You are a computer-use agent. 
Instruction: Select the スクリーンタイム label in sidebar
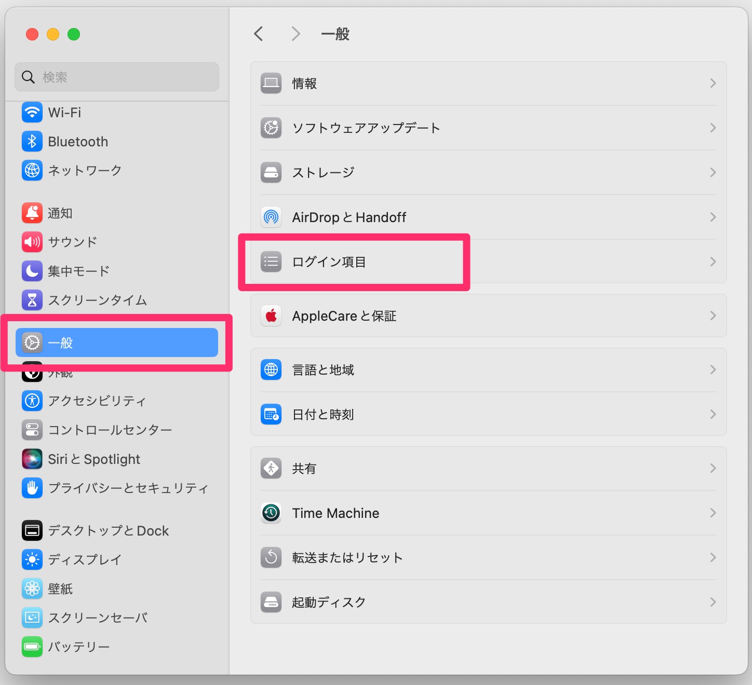[97, 300]
